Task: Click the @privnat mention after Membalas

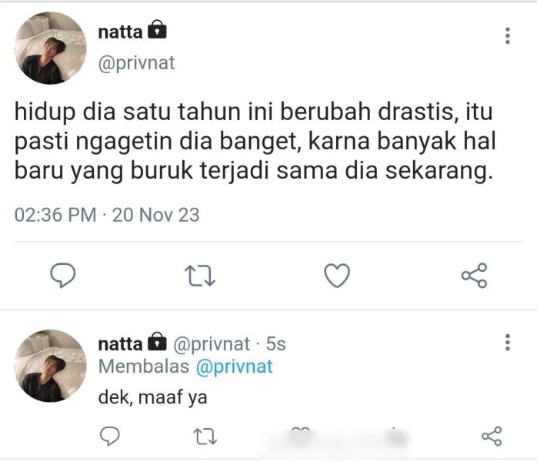Action: [x=235, y=367]
